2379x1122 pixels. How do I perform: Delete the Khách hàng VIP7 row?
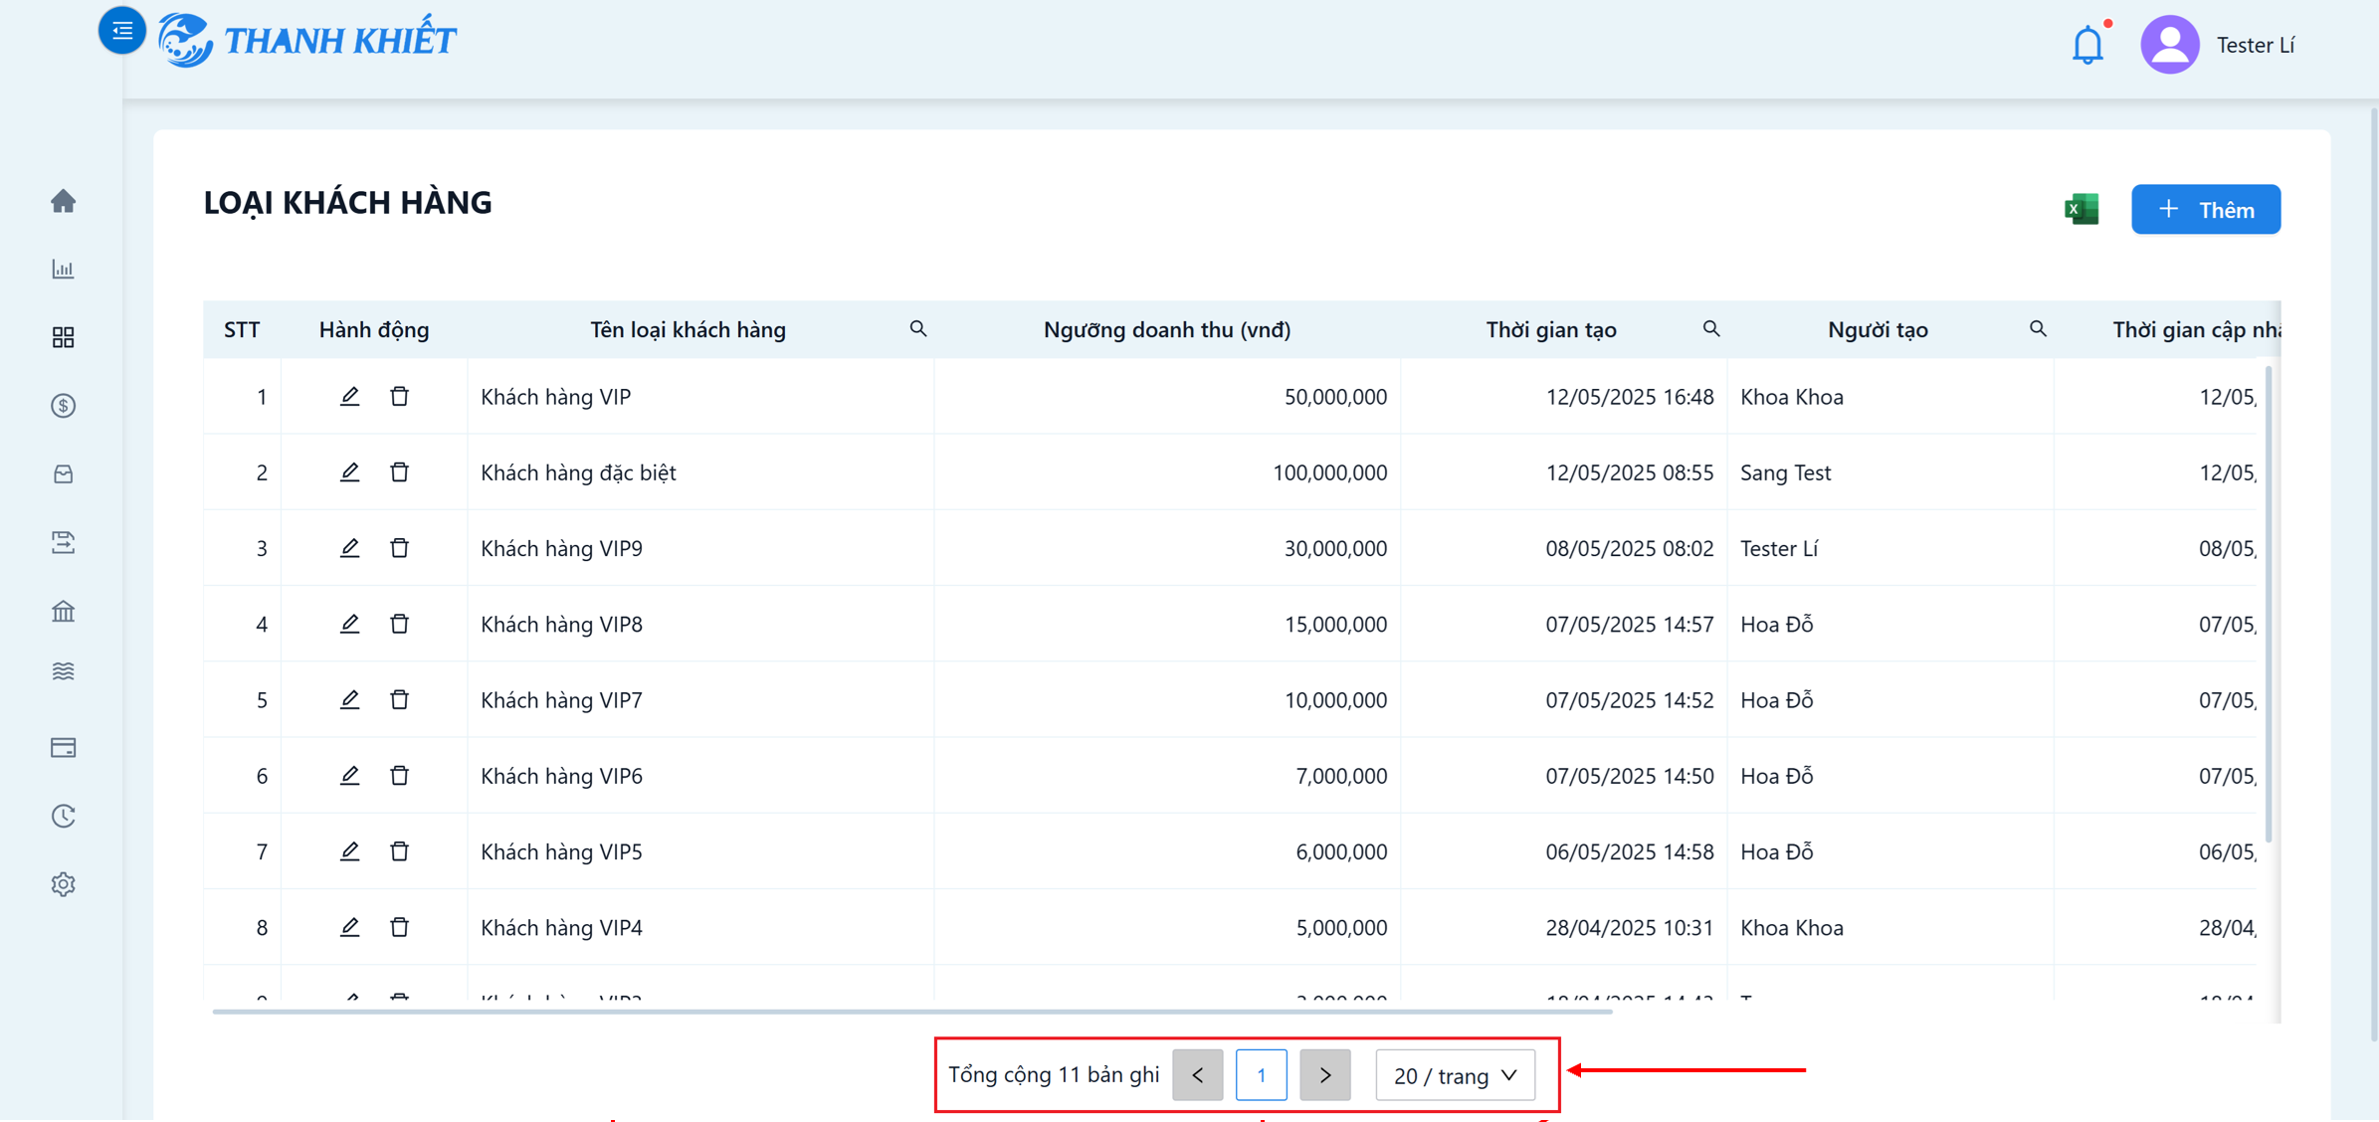tap(399, 699)
